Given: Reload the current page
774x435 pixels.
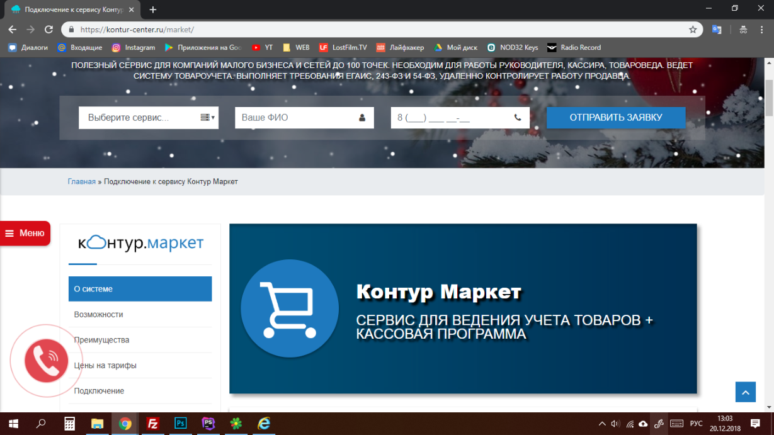Looking at the screenshot, I should (x=48, y=30).
